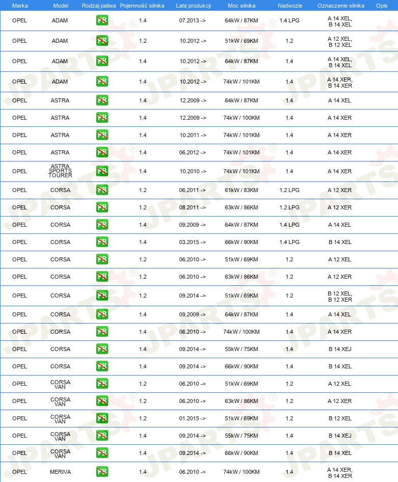Click the Oznaczenie silnika column header
This screenshot has width=398, height=482.
tap(341, 6)
